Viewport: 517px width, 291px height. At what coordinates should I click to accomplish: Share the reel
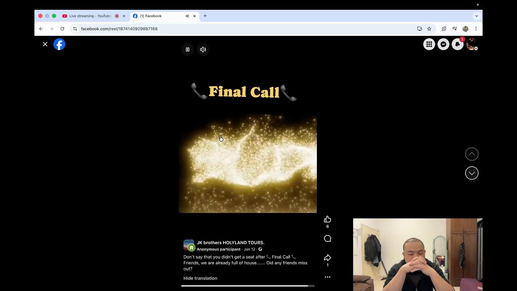[x=328, y=257]
